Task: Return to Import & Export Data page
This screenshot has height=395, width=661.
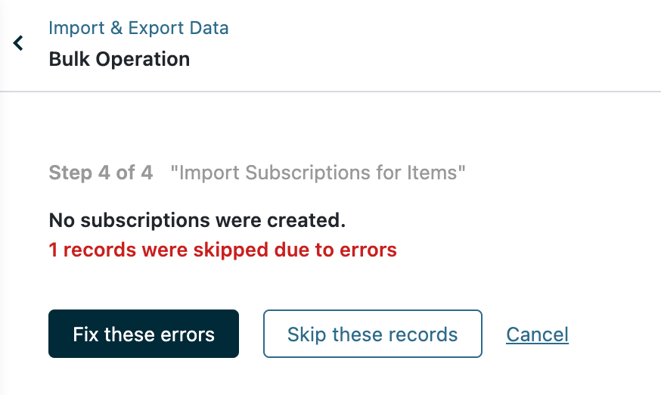Action: [x=138, y=29]
